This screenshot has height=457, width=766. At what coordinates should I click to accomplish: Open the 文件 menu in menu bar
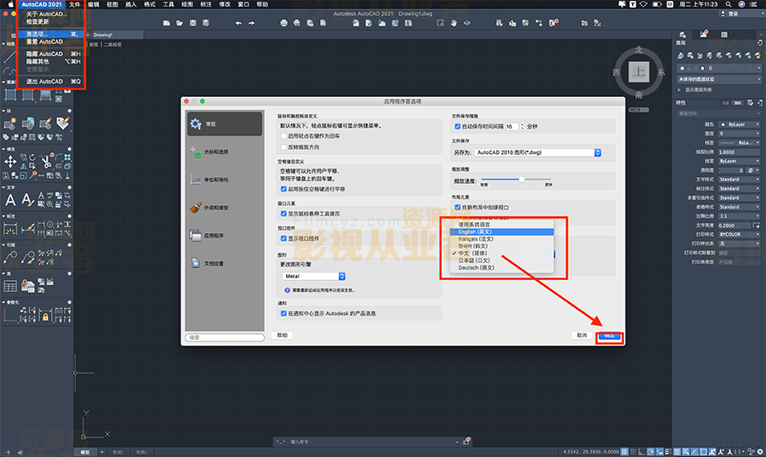pos(74,4)
